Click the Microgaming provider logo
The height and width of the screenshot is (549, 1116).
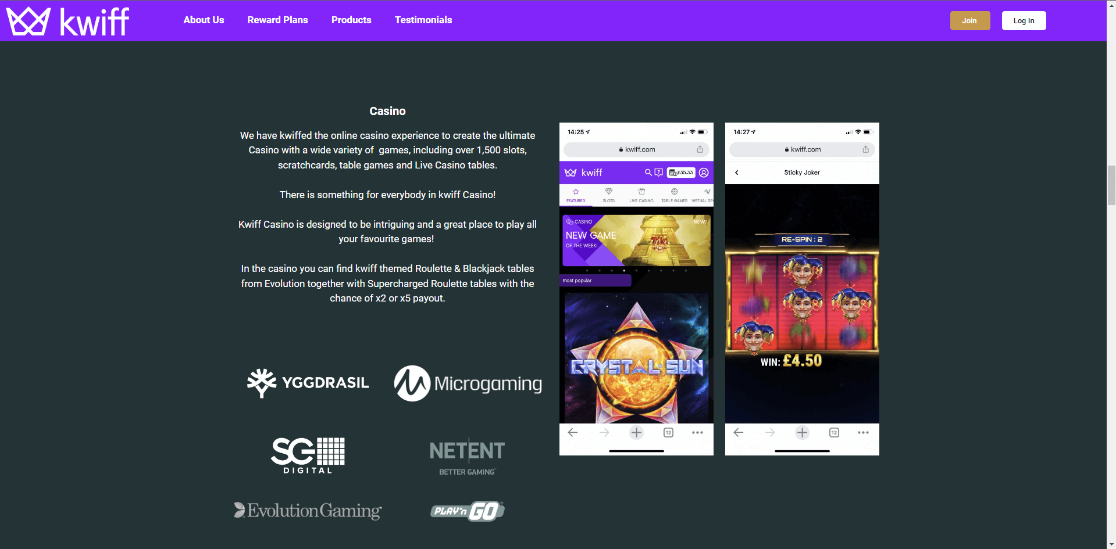click(468, 383)
